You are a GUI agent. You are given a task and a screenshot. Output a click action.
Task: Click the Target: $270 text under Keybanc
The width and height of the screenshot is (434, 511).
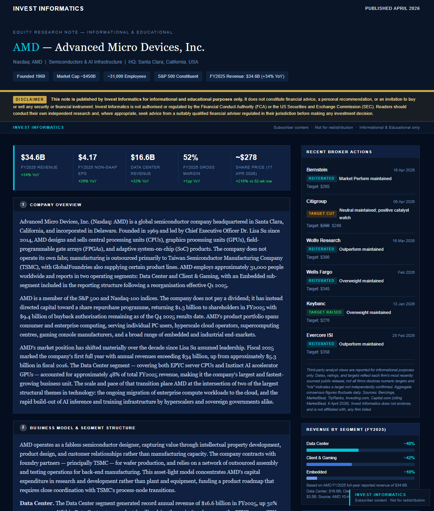[x=318, y=320]
